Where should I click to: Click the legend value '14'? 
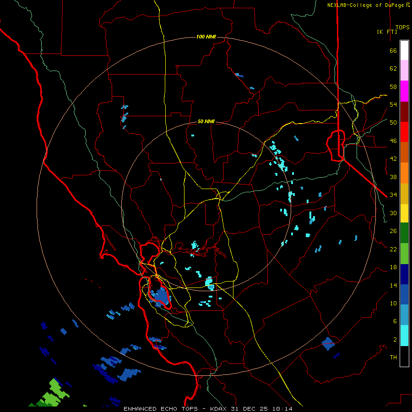393,285
